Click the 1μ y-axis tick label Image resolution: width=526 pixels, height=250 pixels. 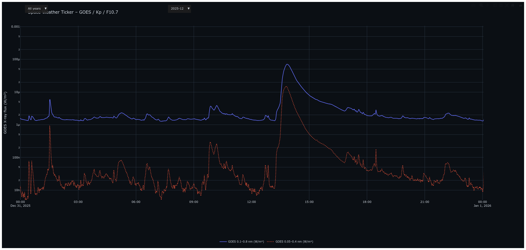click(18, 125)
